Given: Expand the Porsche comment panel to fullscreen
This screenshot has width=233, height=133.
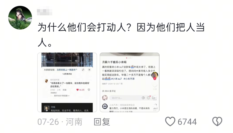Looking at the screenshot, I should [83, 70].
